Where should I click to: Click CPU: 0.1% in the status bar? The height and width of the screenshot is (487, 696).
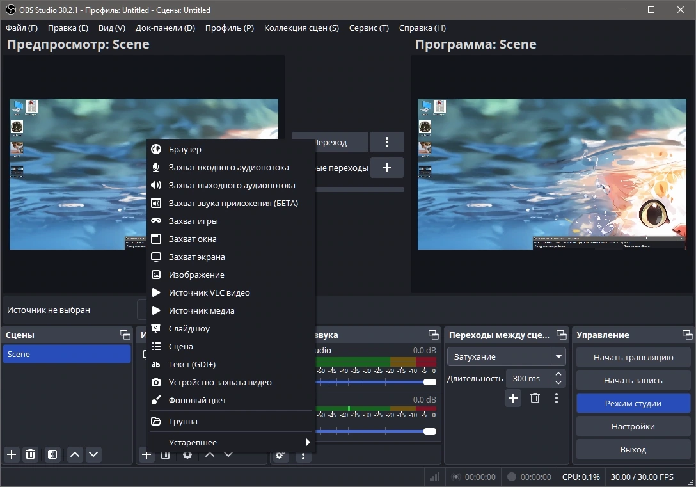coord(581,477)
